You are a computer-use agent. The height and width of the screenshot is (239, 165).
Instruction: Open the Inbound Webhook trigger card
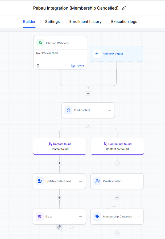(x=60, y=53)
